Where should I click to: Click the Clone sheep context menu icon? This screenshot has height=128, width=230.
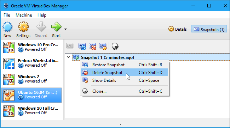point(85,91)
